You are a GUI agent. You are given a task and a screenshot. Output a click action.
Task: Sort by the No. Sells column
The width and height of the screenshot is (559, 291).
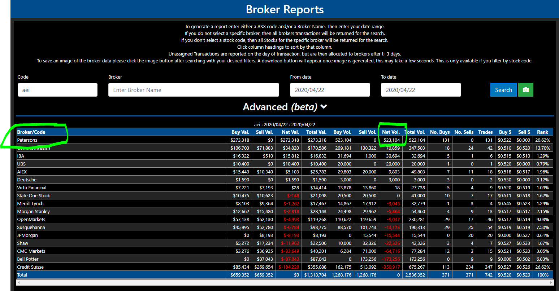(x=464, y=132)
